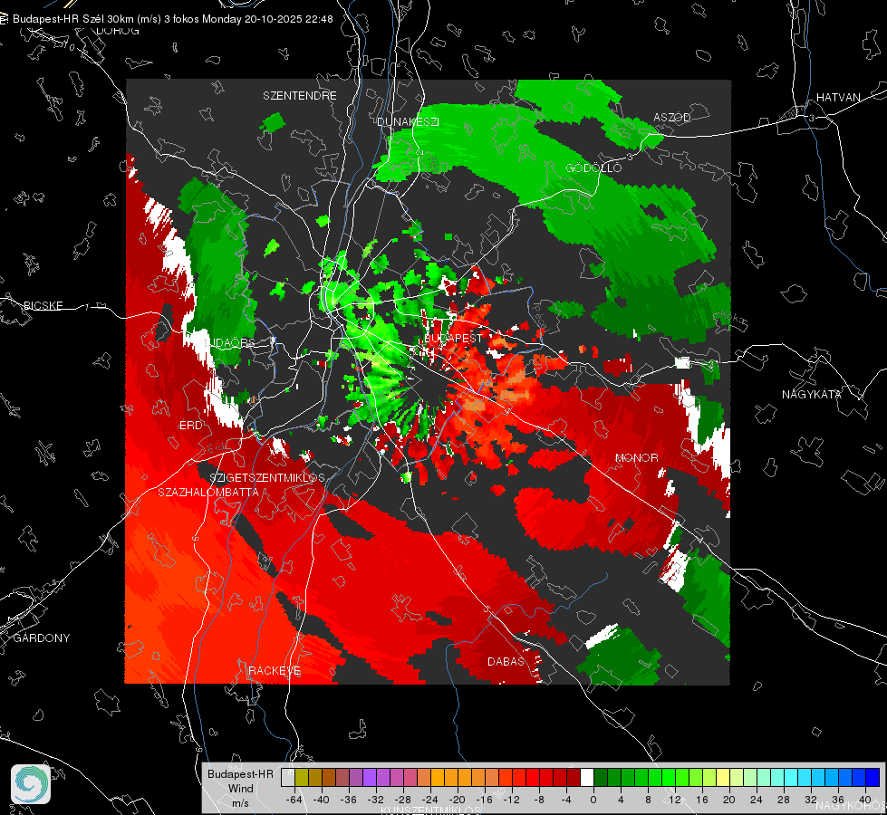887x815 pixels.
Task: Click the 0 value on the scale
Action: [593, 800]
